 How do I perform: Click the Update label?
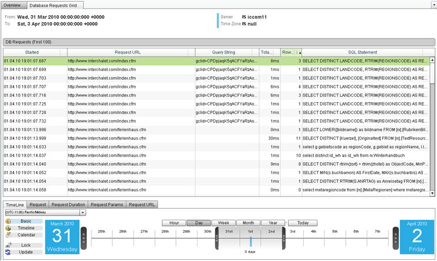point(26,252)
